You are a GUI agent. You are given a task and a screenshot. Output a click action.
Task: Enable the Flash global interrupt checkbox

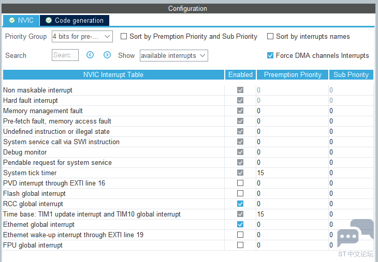[240, 193]
